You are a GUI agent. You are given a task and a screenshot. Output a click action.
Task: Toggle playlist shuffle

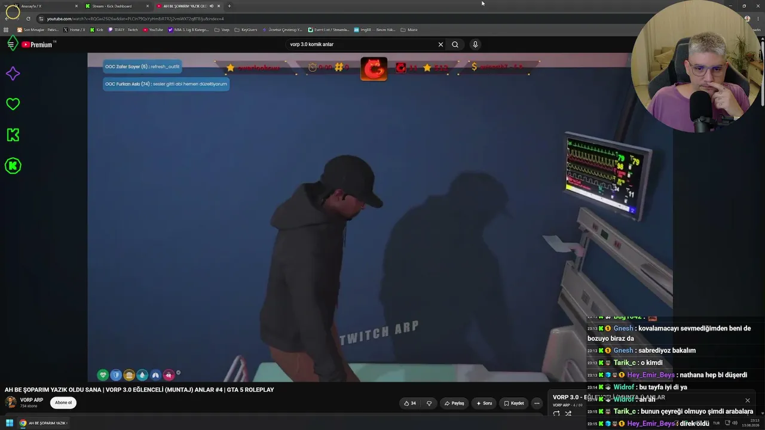click(568, 413)
